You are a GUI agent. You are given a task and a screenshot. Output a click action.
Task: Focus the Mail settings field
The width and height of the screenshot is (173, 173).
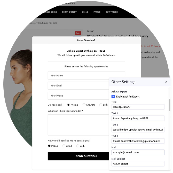pos(138,152)
